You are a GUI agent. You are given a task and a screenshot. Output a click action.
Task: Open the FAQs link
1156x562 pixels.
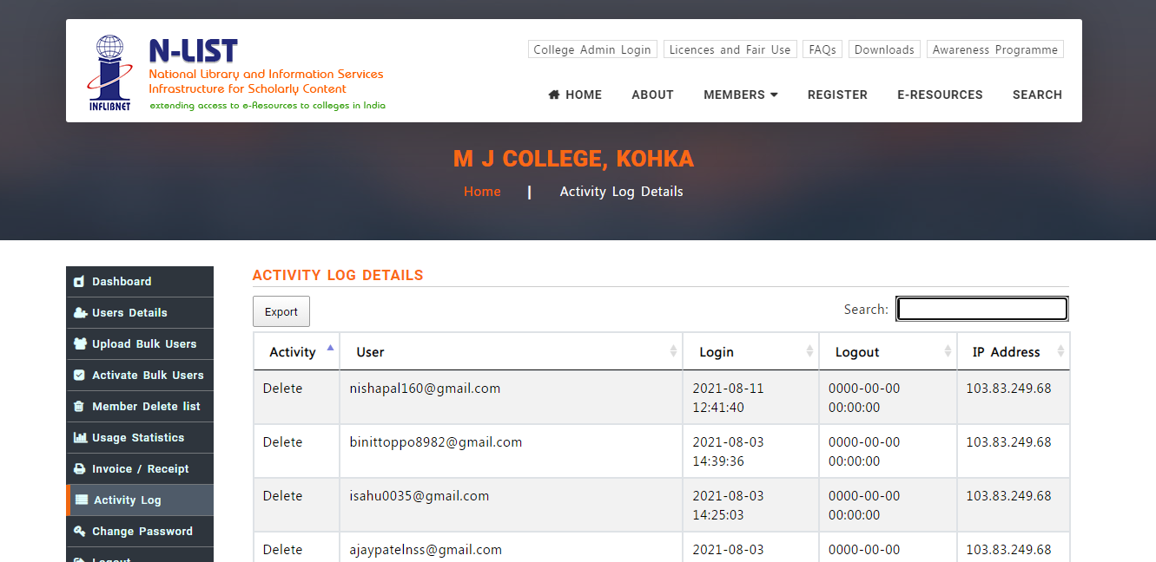(822, 49)
